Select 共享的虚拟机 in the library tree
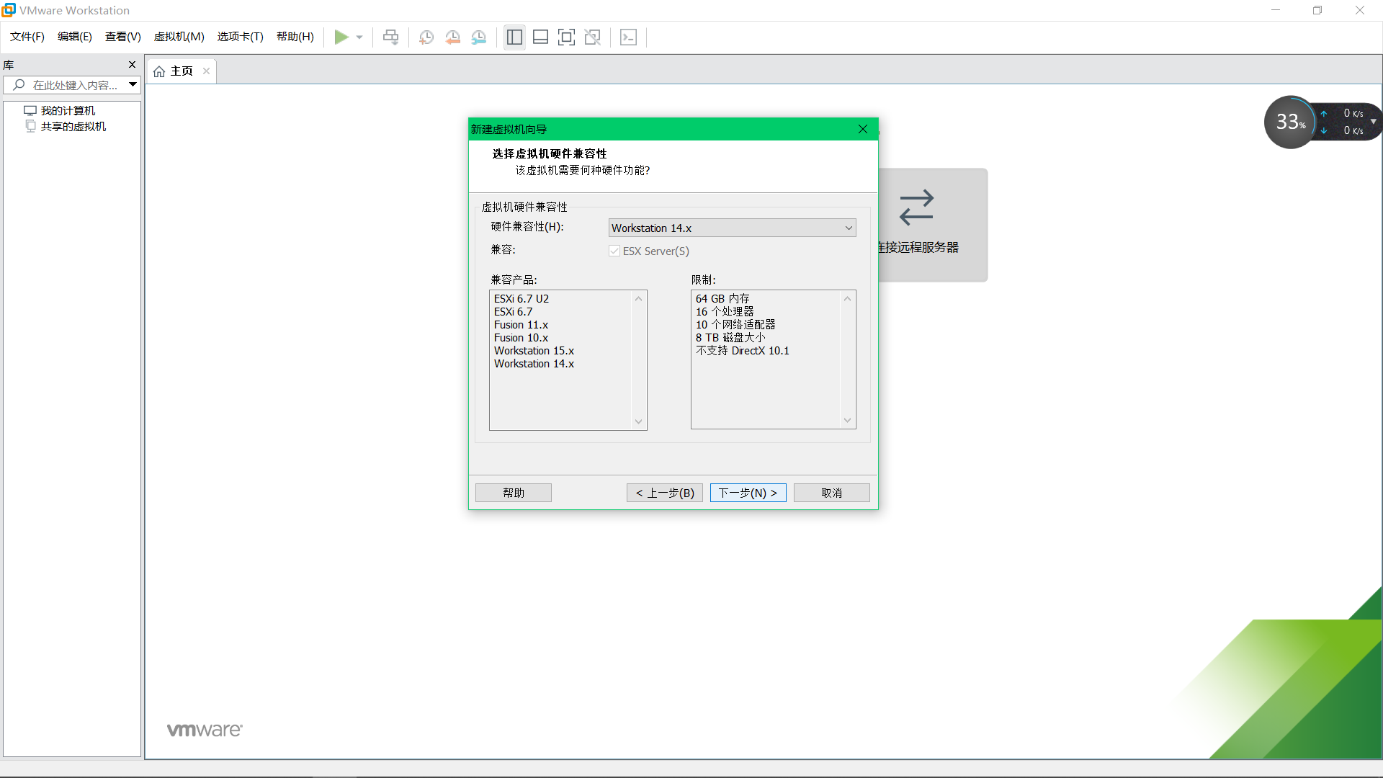This screenshot has height=778, width=1383. [73, 127]
